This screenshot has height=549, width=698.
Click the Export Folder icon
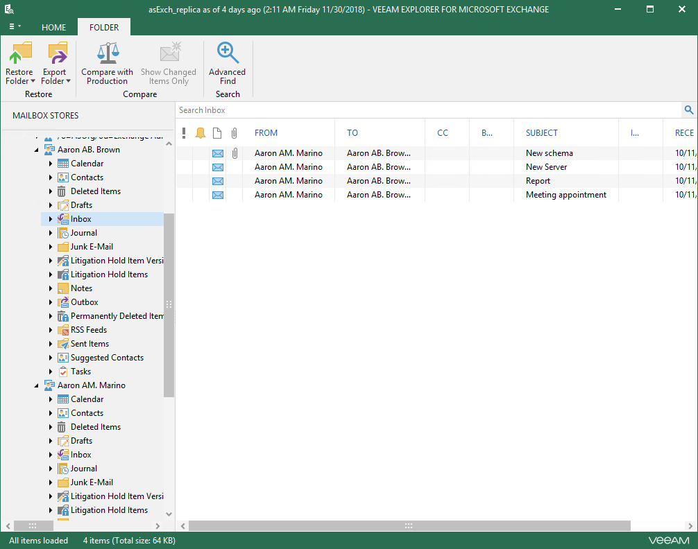57,53
